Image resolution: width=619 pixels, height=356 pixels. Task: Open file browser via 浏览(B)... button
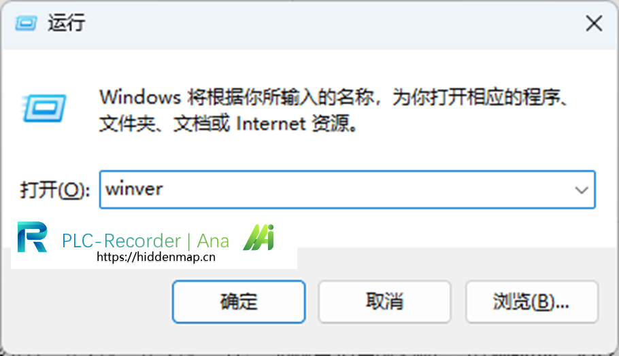[532, 302]
